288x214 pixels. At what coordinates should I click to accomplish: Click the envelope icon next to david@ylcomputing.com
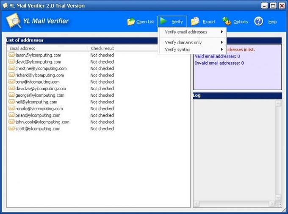11,61
